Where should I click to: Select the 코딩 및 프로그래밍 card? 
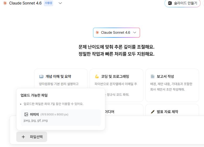pyautogui.click(x=117, y=85)
